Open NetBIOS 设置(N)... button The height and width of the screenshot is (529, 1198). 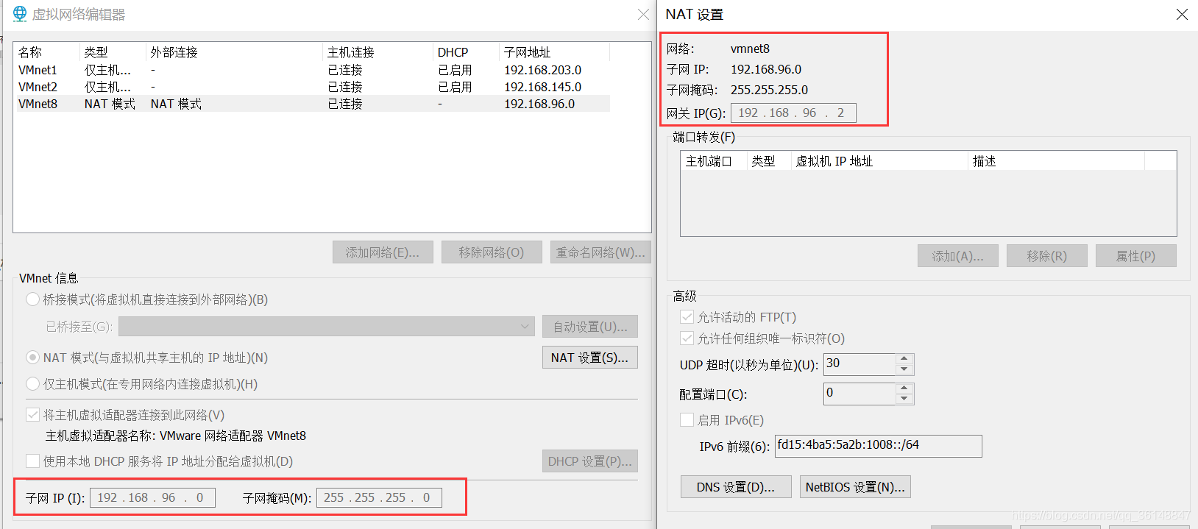[x=855, y=487]
